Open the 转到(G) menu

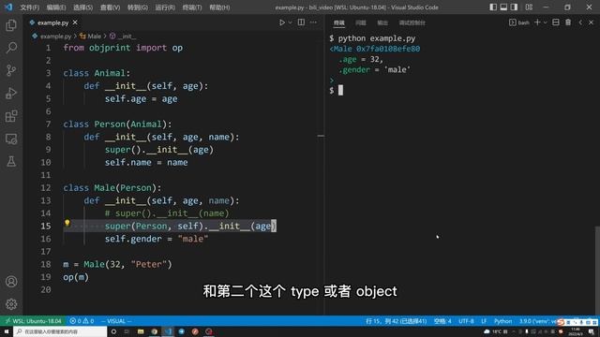[138, 7]
